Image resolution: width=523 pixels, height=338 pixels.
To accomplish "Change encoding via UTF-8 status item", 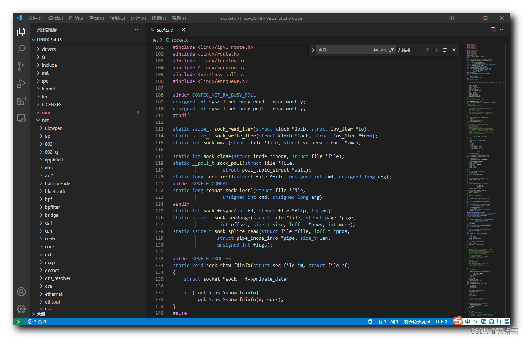I will click(x=441, y=321).
